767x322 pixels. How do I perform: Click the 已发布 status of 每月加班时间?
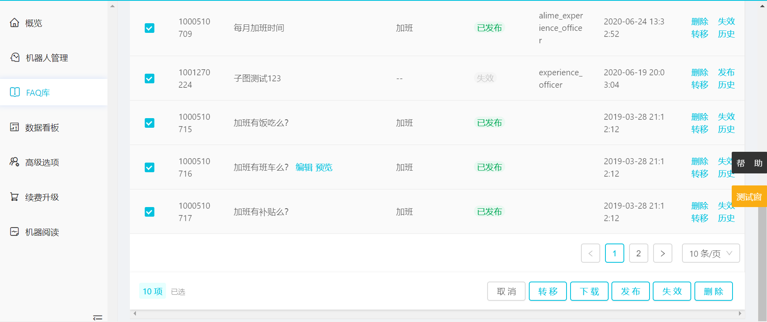(x=489, y=28)
